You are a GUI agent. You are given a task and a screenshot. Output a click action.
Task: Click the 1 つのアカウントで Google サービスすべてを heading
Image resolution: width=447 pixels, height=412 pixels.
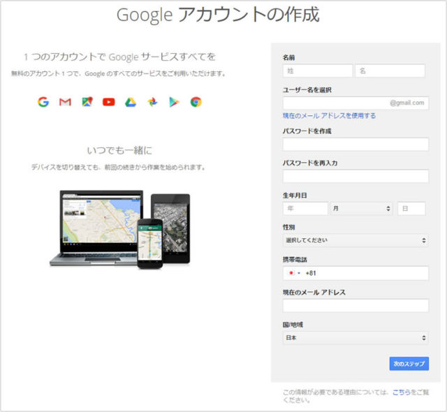[119, 57]
